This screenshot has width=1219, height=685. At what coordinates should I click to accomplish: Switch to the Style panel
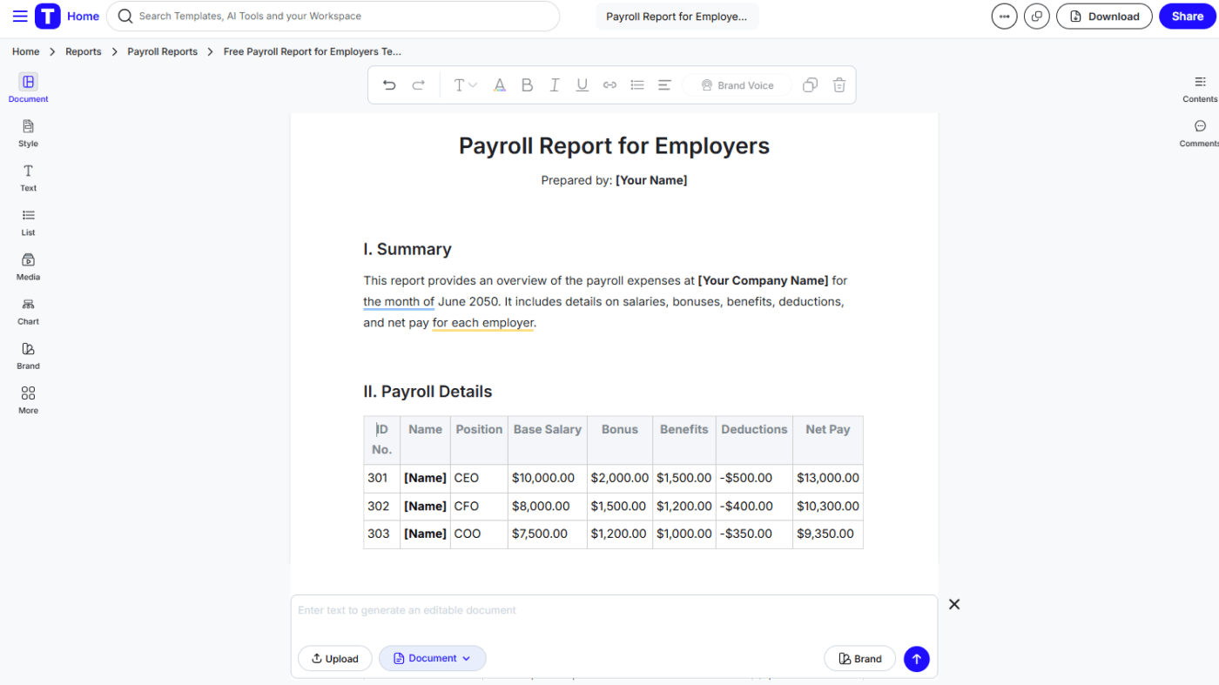click(27, 133)
